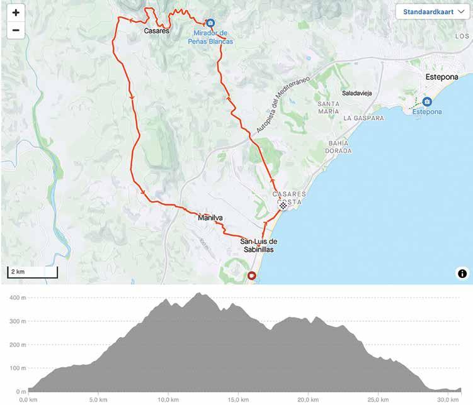Screen dimensions: 473x405
Task: Expand the Standaardkaart chevron arrow
Action: pyautogui.click(x=461, y=12)
